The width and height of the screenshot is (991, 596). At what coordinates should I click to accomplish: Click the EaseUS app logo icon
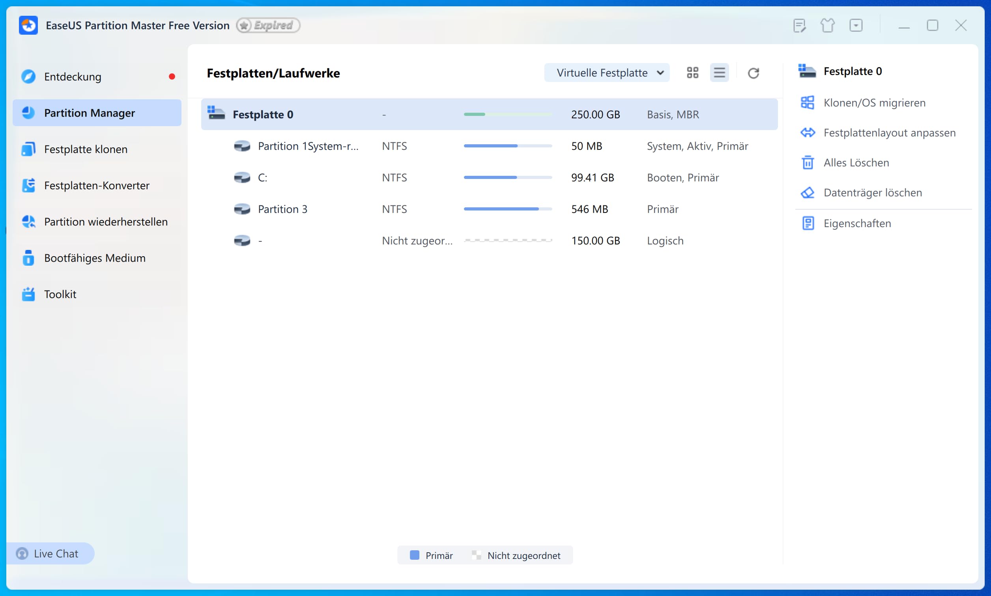click(28, 25)
